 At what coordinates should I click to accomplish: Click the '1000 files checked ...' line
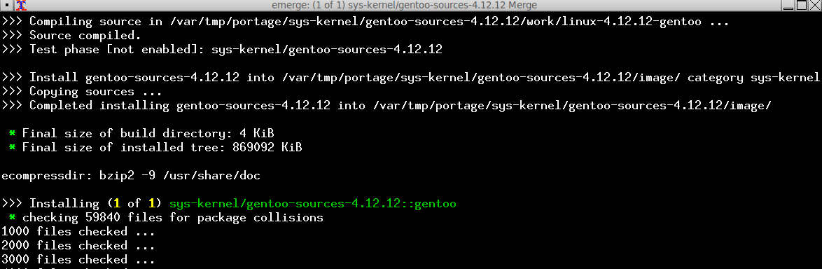coord(78,232)
